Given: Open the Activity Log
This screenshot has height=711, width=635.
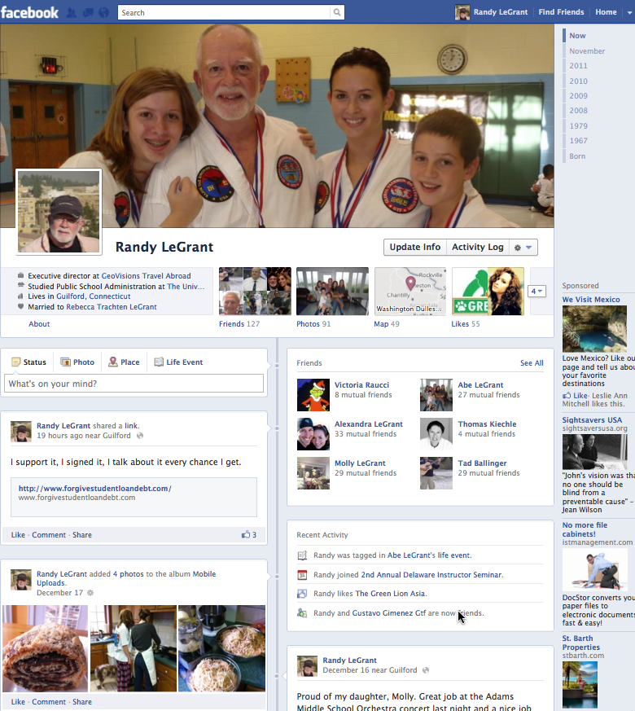Looking at the screenshot, I should (478, 247).
